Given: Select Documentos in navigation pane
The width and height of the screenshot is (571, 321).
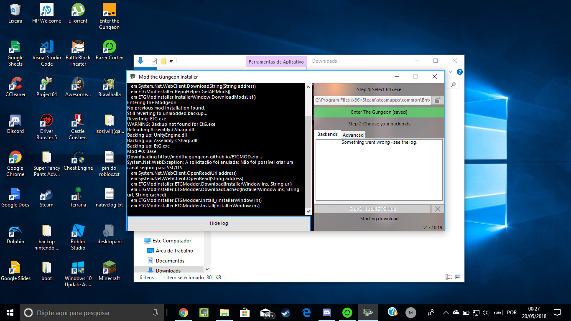Looking at the screenshot, I should tap(170, 261).
